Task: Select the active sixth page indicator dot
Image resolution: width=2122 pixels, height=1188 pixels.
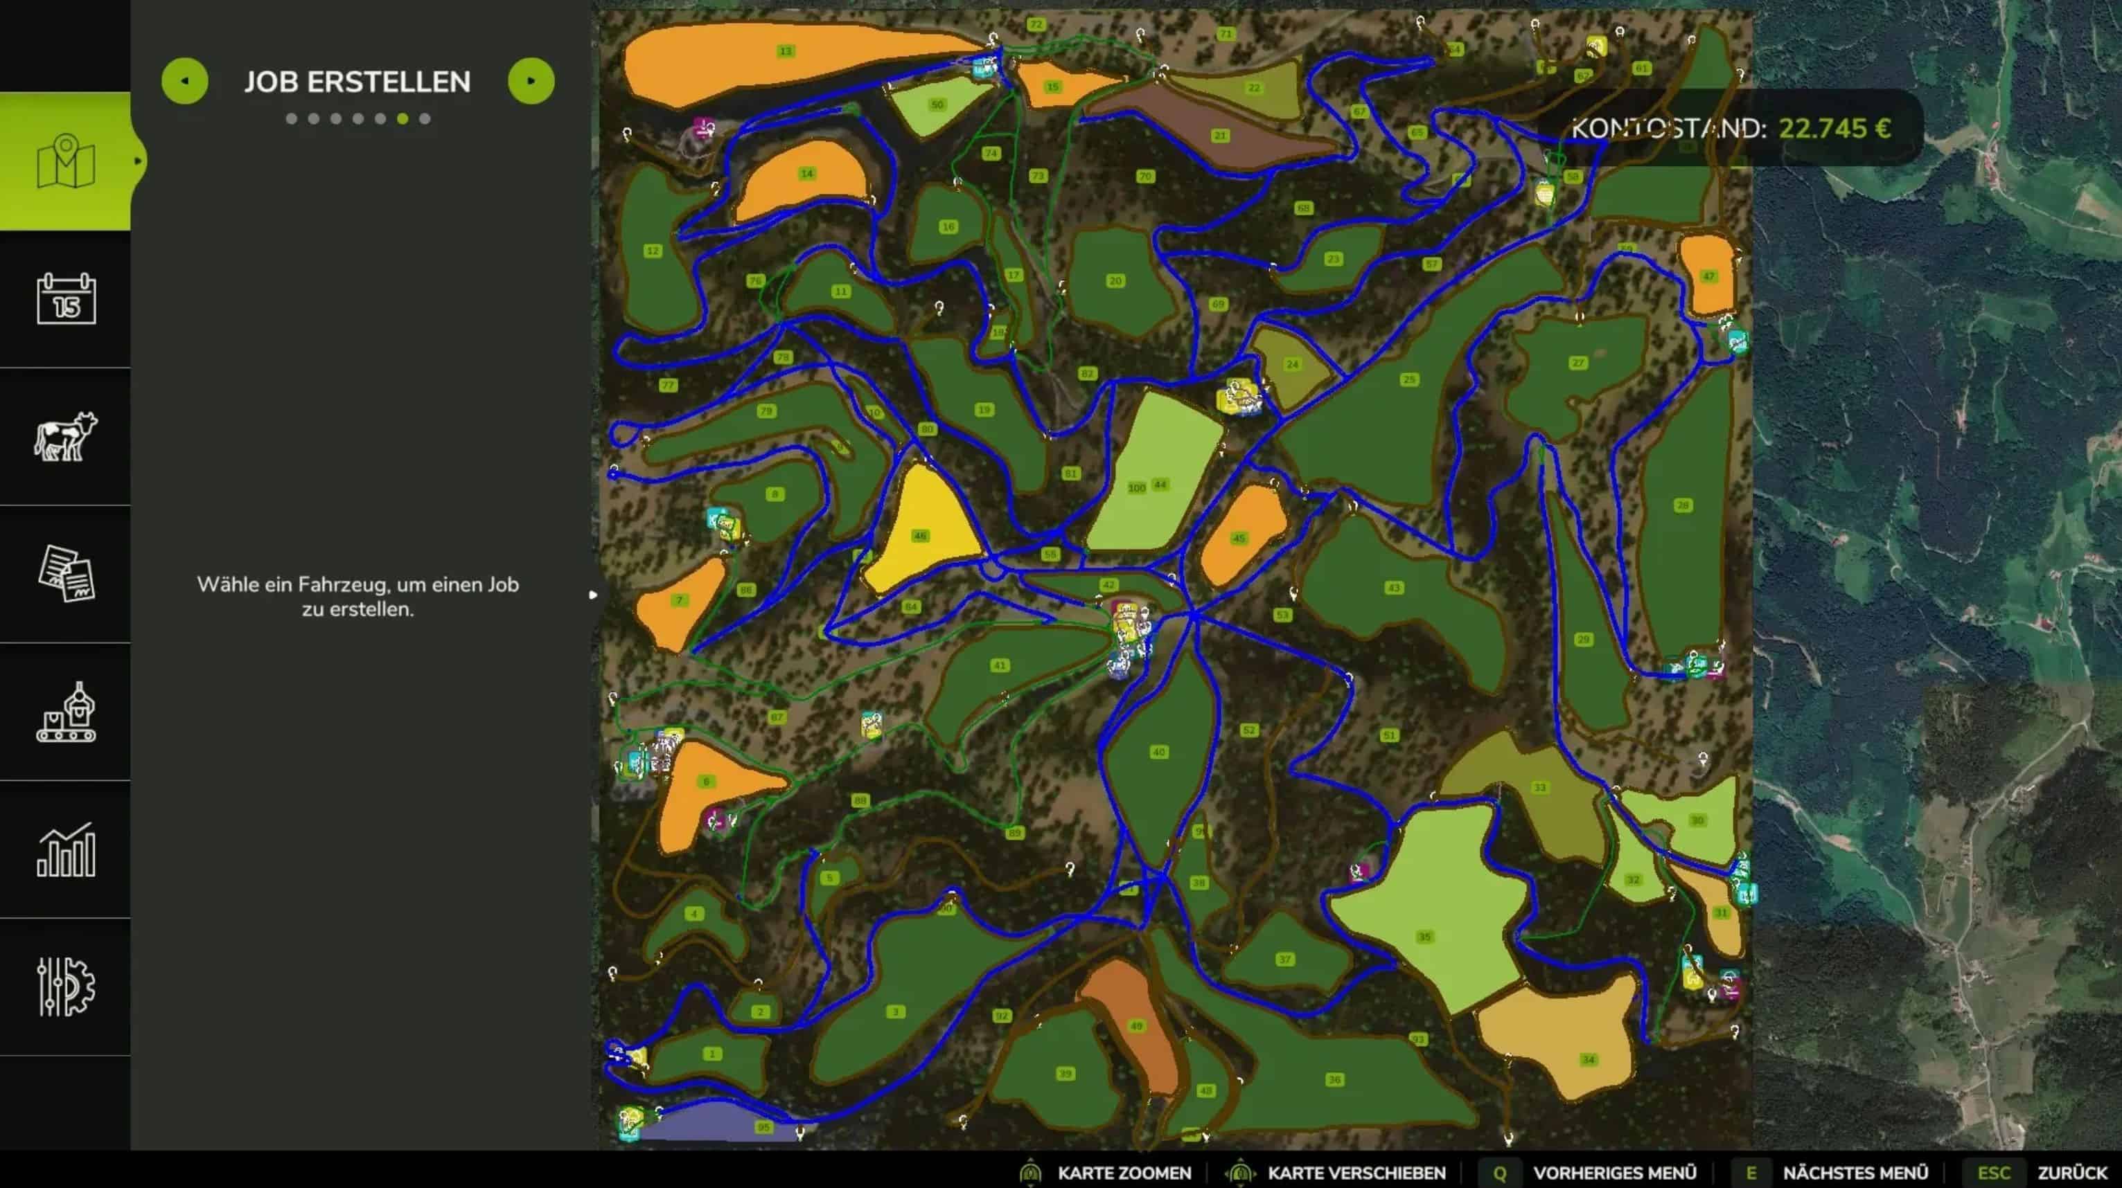Action: pos(402,118)
